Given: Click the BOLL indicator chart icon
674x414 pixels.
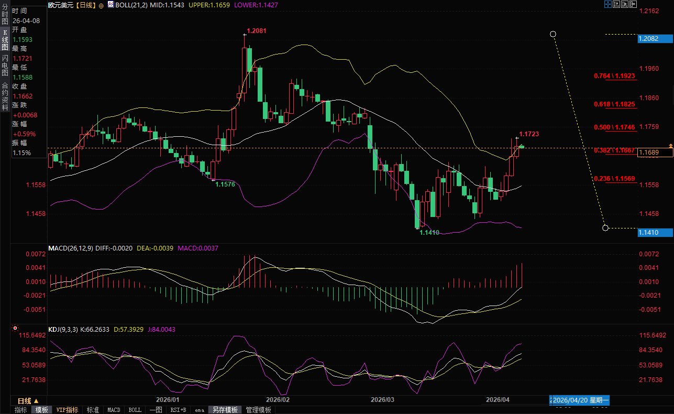Looking at the screenshot, I should coord(110,5).
